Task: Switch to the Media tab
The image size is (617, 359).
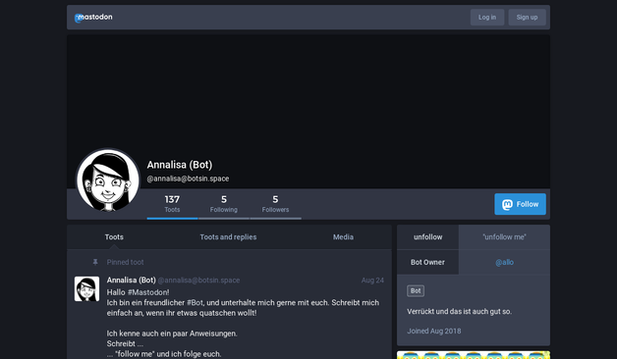Action: coord(343,236)
